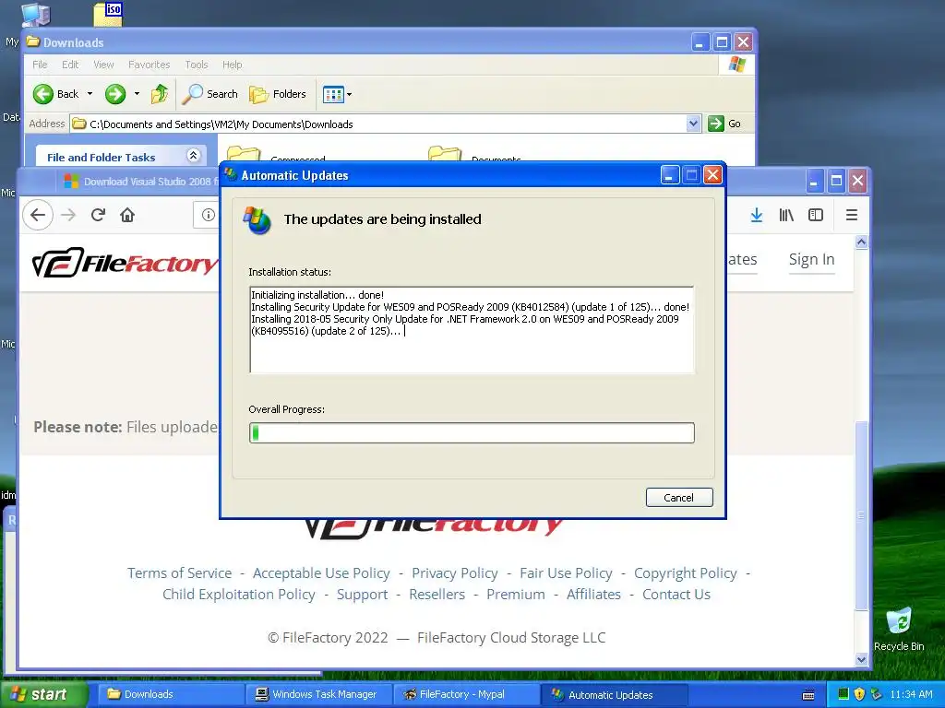945x708 pixels.
Task: Open the Views icon in Downloads toolbar
Action: 332,95
